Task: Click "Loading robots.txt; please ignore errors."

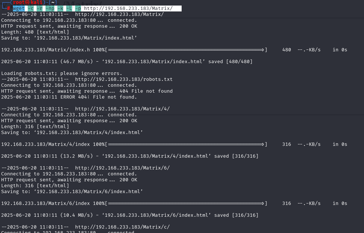Action: click(x=61, y=73)
